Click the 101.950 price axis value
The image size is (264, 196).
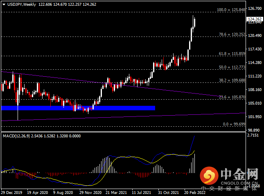click(x=255, y=116)
